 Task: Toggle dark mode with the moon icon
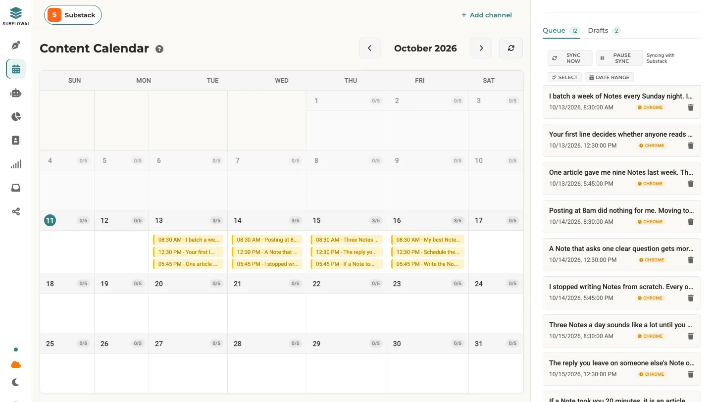click(x=16, y=382)
